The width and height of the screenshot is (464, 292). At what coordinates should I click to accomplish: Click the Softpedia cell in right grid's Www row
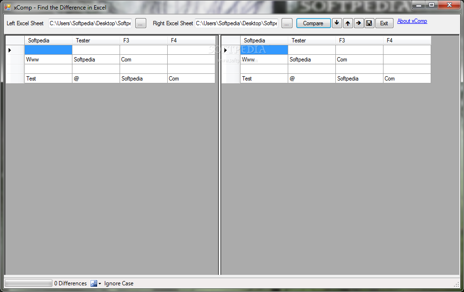(x=312, y=60)
